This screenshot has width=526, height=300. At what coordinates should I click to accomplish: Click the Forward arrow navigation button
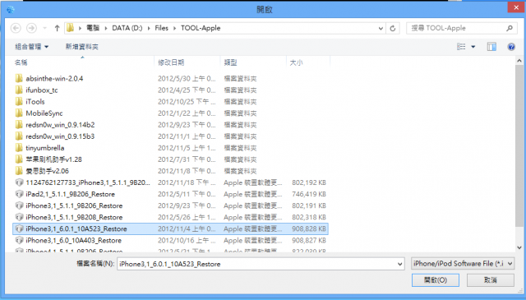coord(31,28)
